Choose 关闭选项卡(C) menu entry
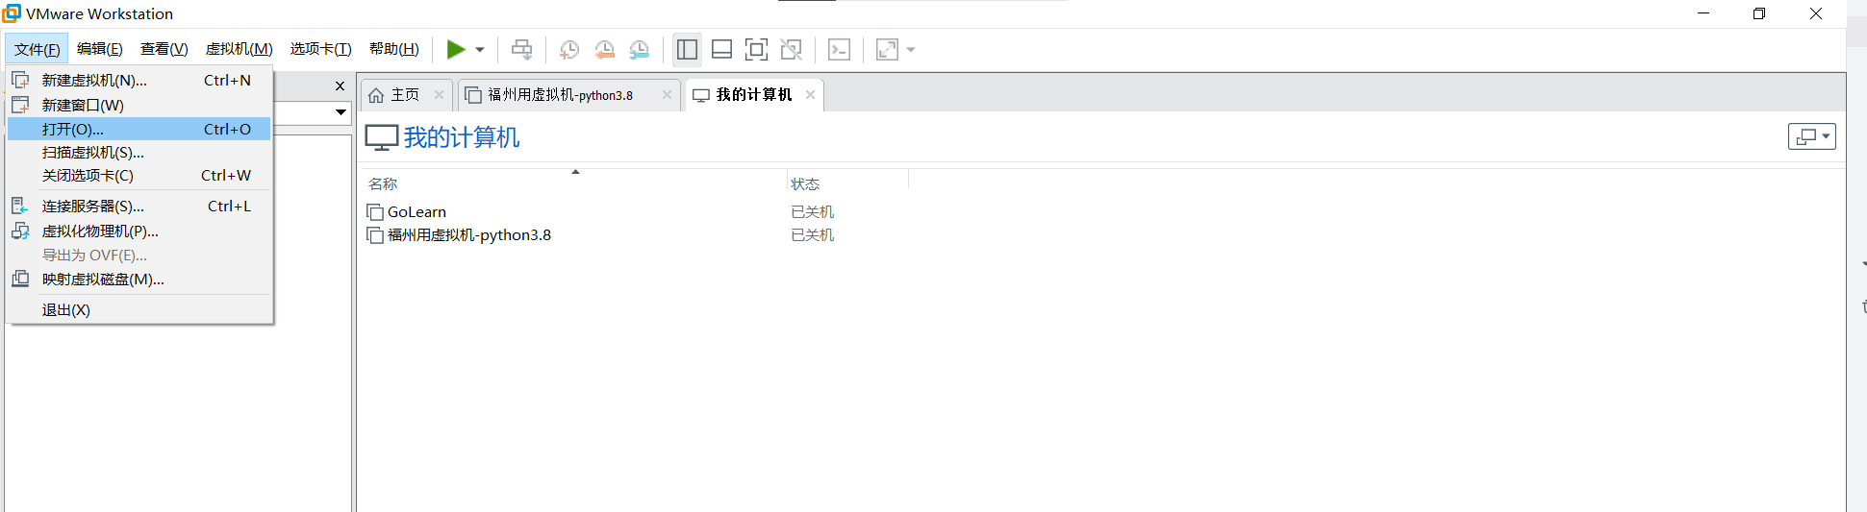 click(139, 175)
